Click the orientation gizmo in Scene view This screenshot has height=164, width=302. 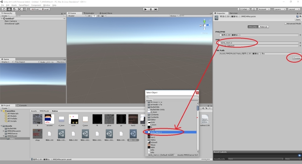(205, 25)
